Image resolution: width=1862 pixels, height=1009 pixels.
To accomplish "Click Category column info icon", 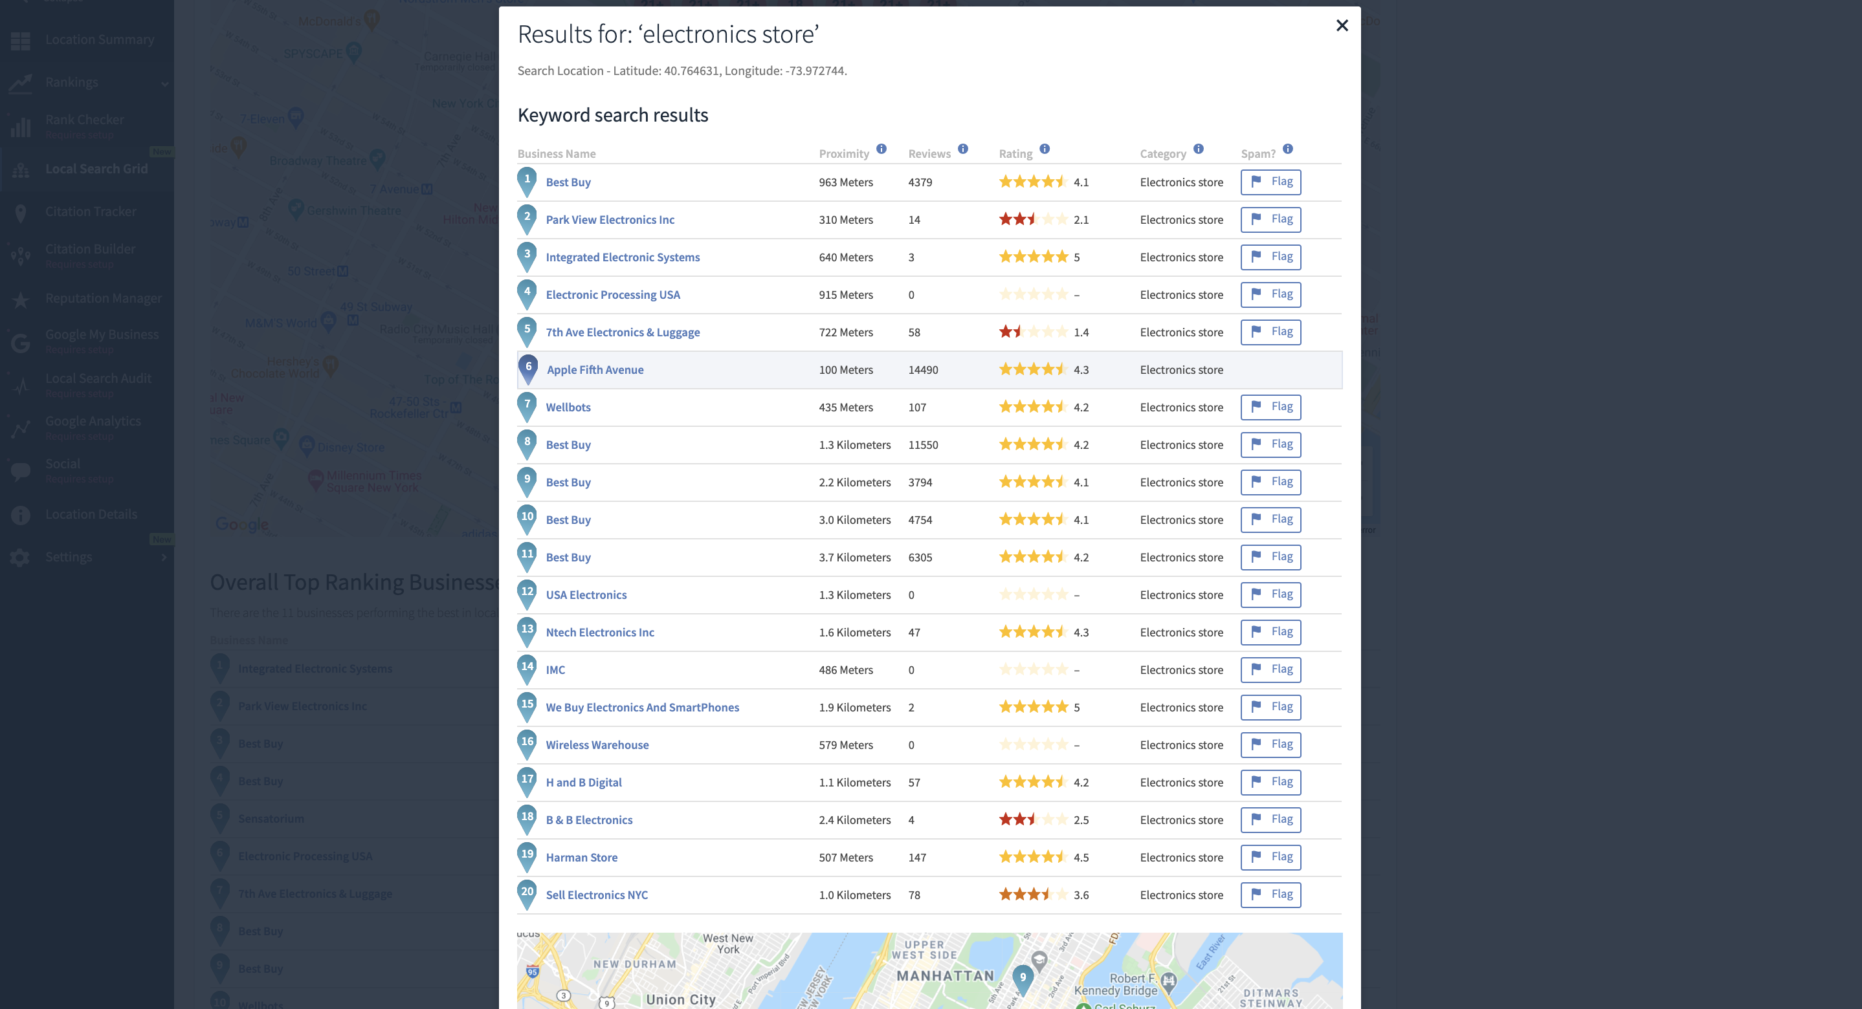I will (x=1199, y=149).
